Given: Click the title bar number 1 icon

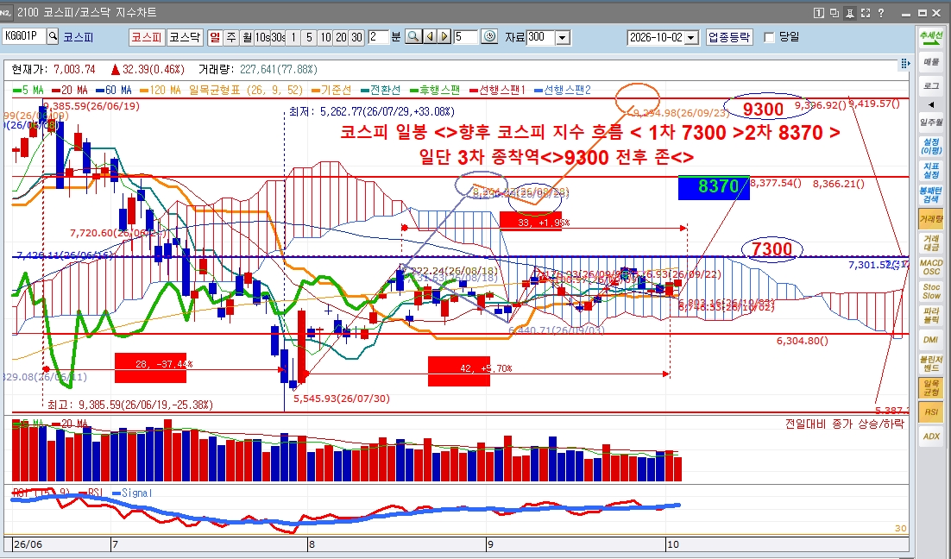Looking at the screenshot, I should (x=818, y=13).
